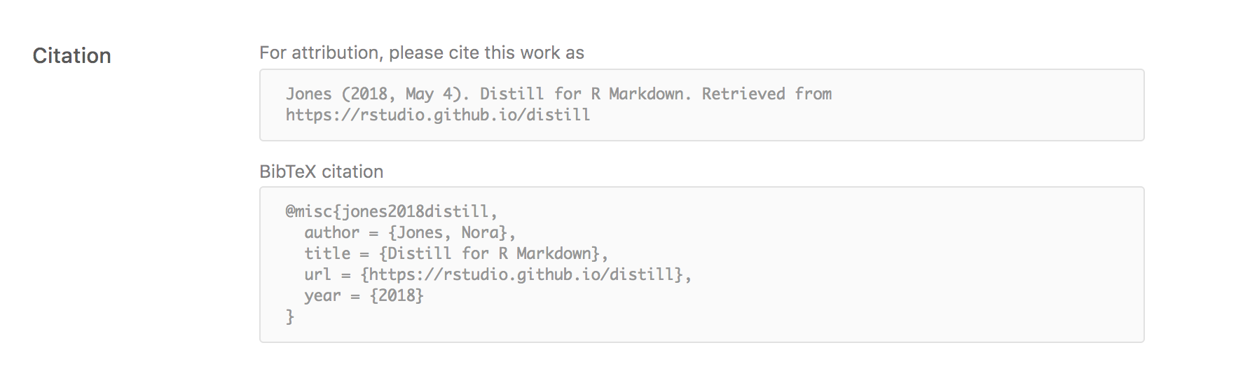Viewport: 1250px width, 392px height.
Task: Click the "@misc{jones2018distill," line
Action: point(391,211)
